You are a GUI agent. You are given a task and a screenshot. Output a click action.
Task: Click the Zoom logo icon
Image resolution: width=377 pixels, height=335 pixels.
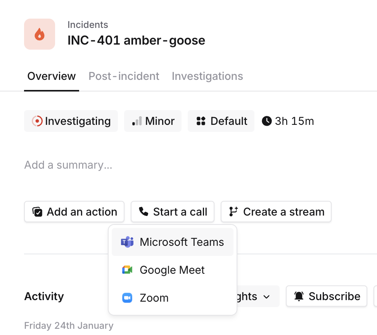[x=127, y=298]
